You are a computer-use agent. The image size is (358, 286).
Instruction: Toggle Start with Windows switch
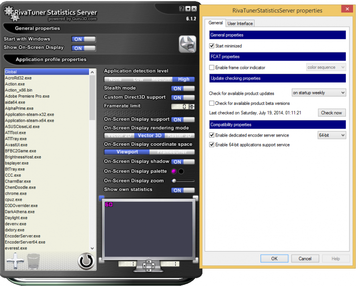pos(84,39)
